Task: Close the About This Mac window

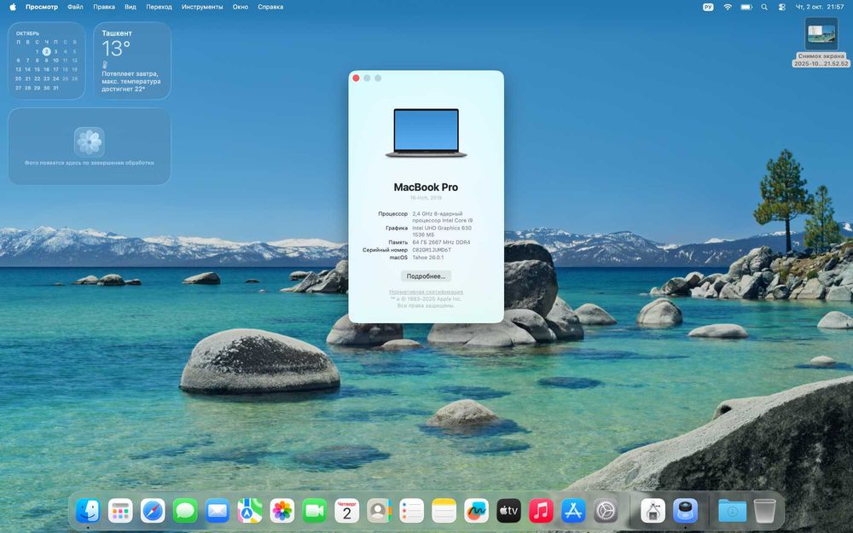Action: point(356,78)
